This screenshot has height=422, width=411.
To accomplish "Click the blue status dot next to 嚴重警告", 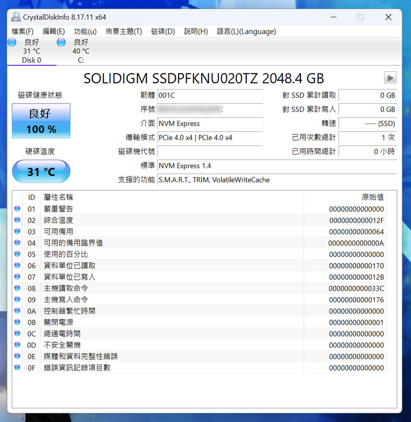I will (16, 209).
